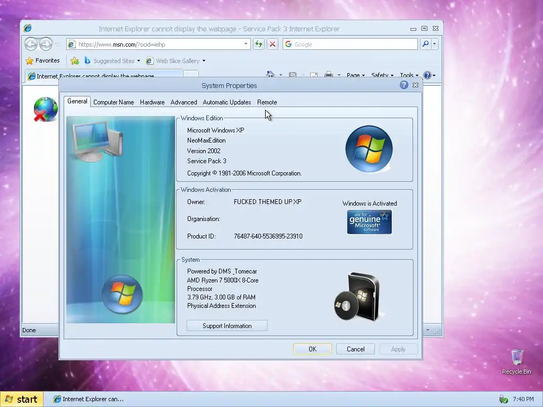Click the Internet Explorer Forward arrow button
The width and height of the screenshot is (543, 407).
[46, 44]
